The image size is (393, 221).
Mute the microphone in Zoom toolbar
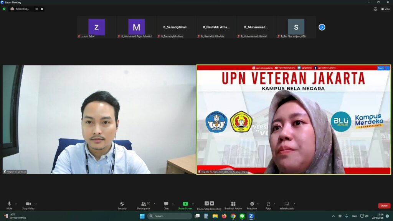click(9, 206)
